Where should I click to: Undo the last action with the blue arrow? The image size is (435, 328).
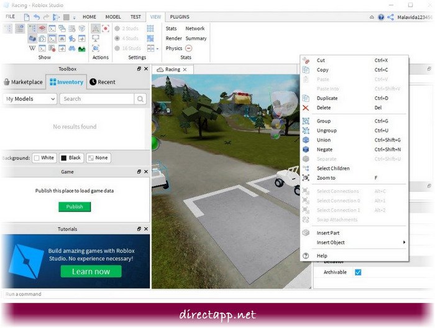(x=37, y=17)
